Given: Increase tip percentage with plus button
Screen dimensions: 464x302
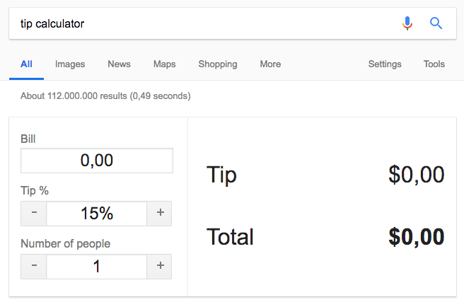Looking at the screenshot, I should [159, 213].
